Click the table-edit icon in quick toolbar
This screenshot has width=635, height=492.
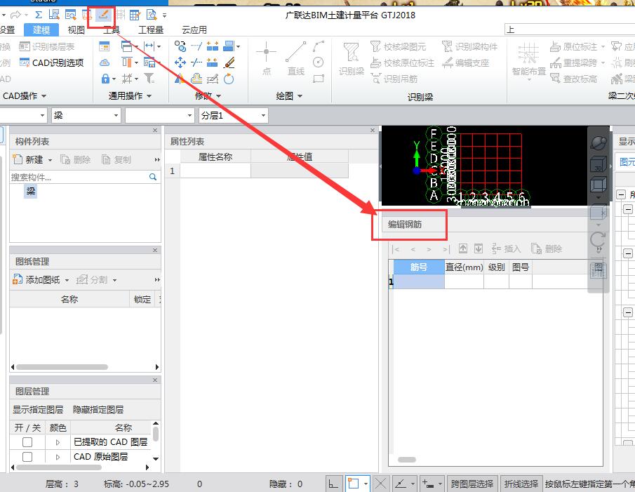[135, 15]
